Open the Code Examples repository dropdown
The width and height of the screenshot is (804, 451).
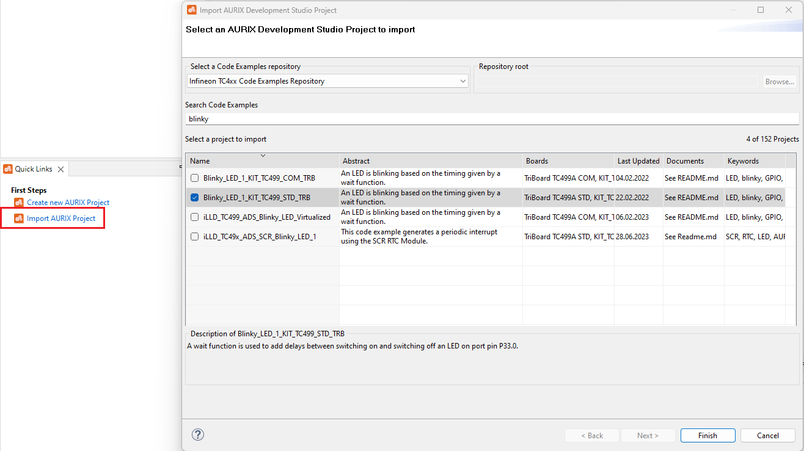[462, 81]
